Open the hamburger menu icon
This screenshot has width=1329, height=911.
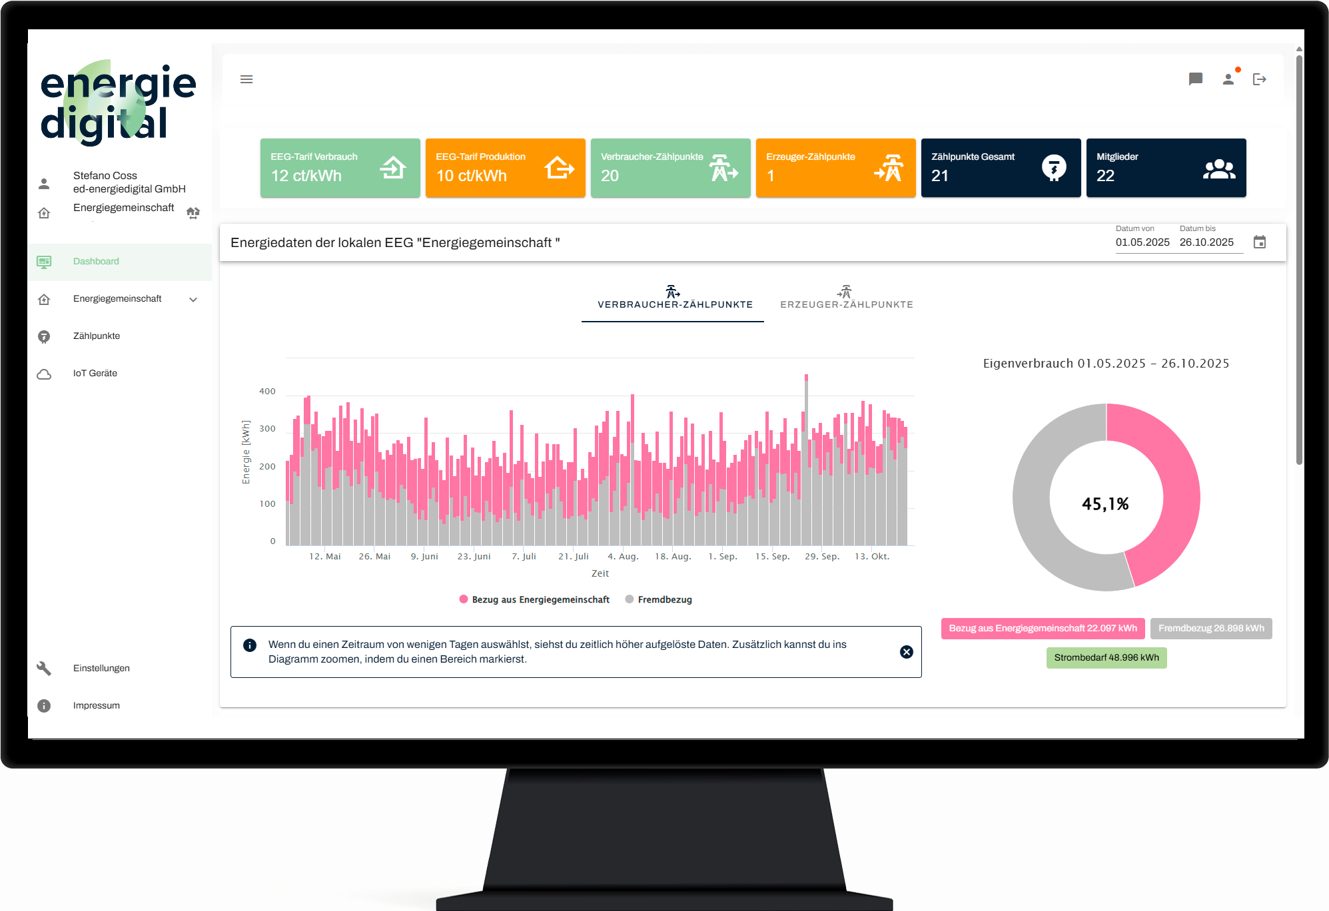tap(246, 79)
